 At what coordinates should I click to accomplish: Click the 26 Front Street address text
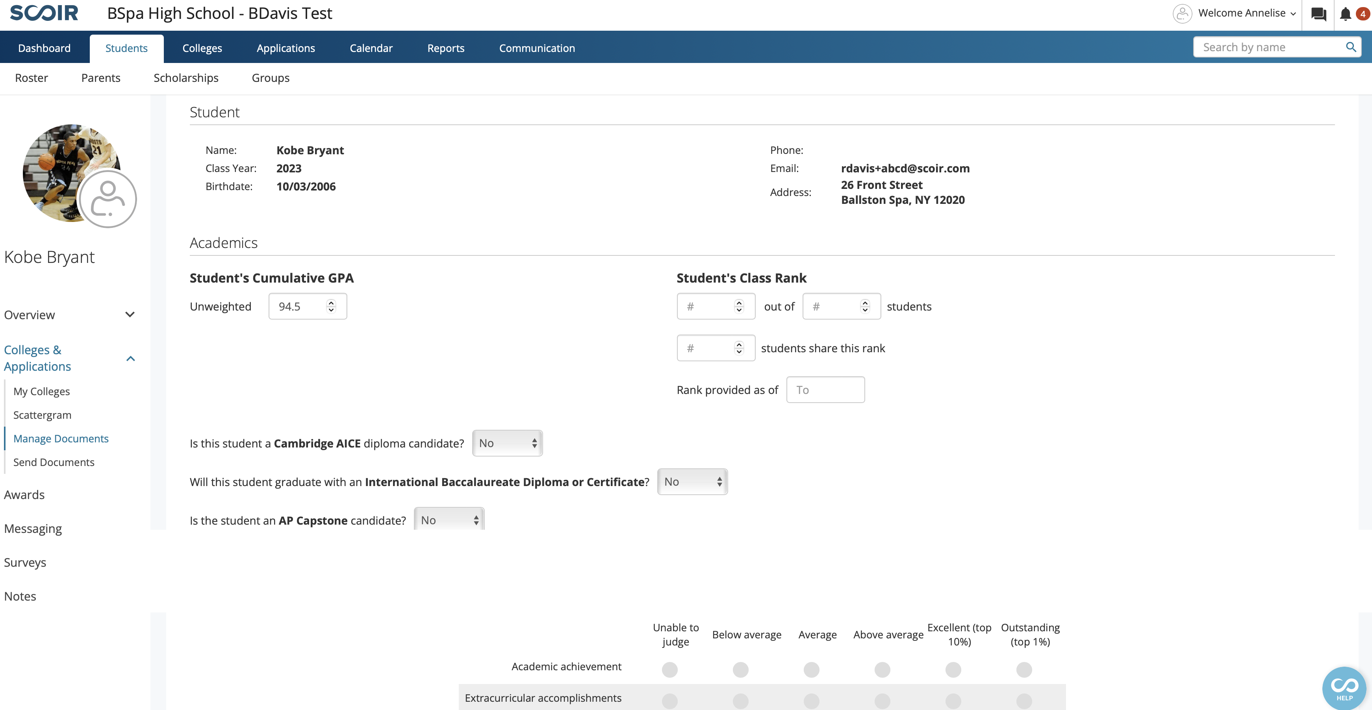coord(881,185)
